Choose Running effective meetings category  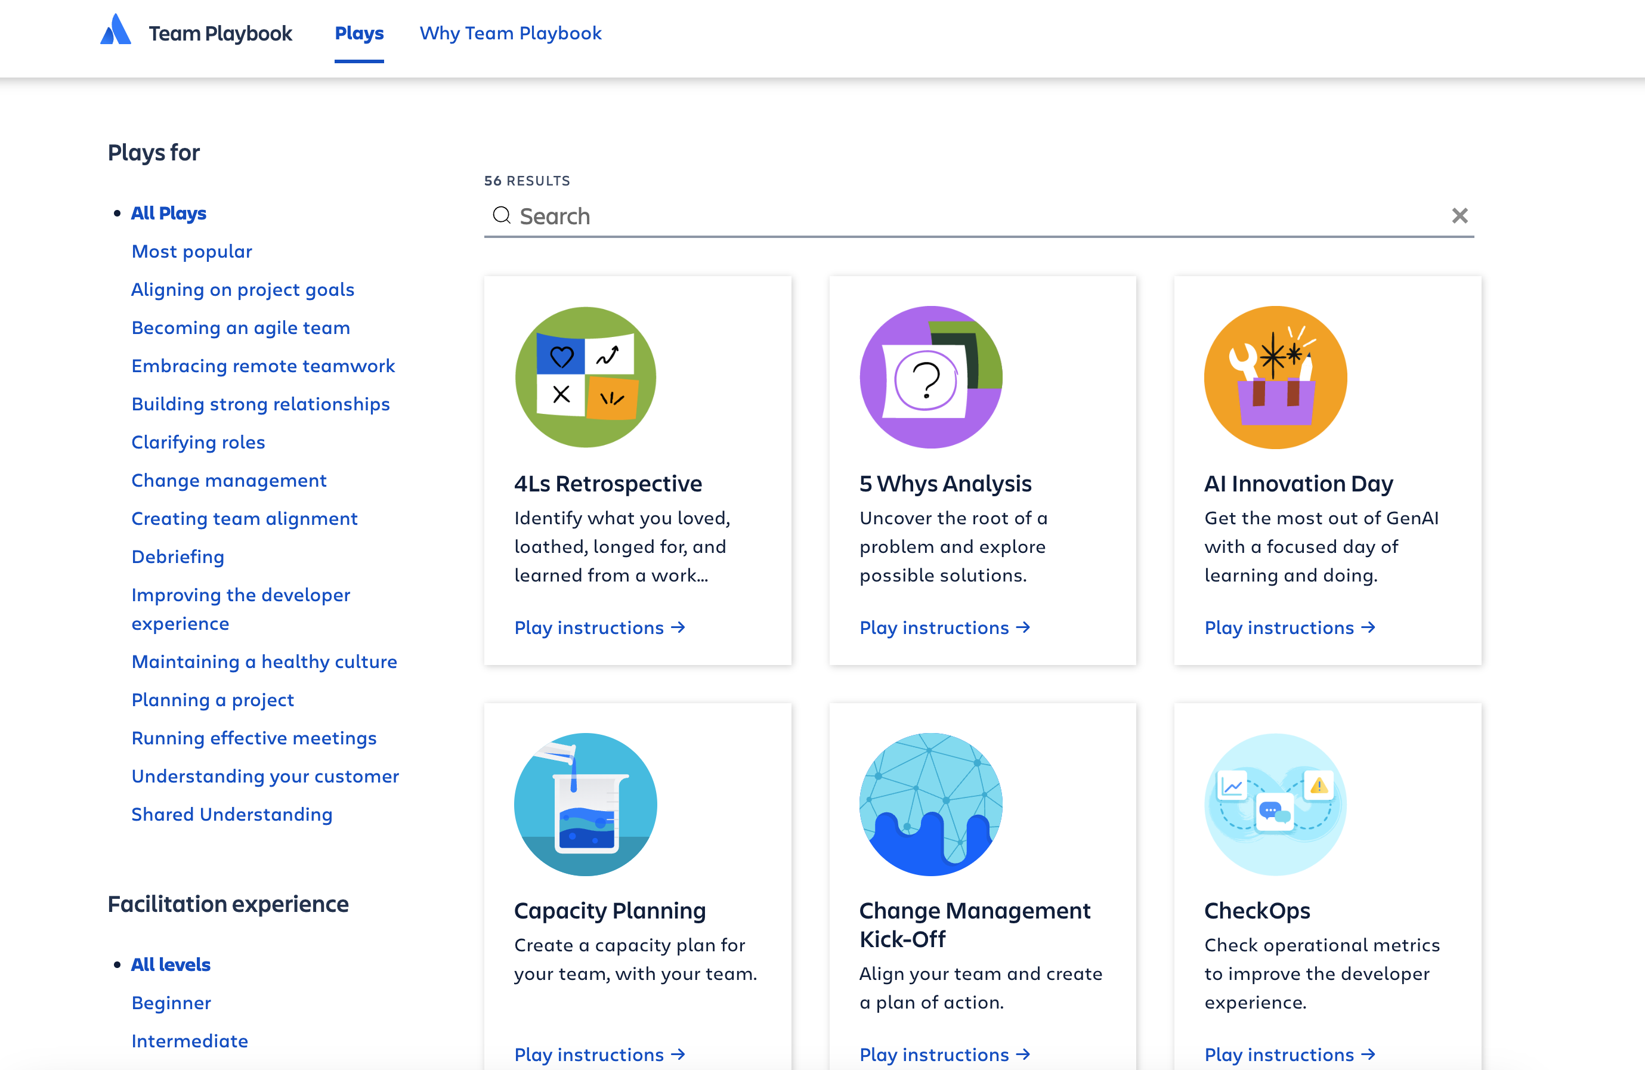pyautogui.click(x=253, y=738)
